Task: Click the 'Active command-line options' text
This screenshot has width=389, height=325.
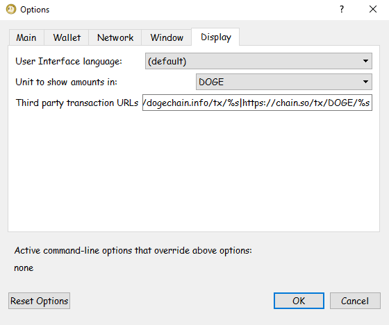Action: point(133,250)
